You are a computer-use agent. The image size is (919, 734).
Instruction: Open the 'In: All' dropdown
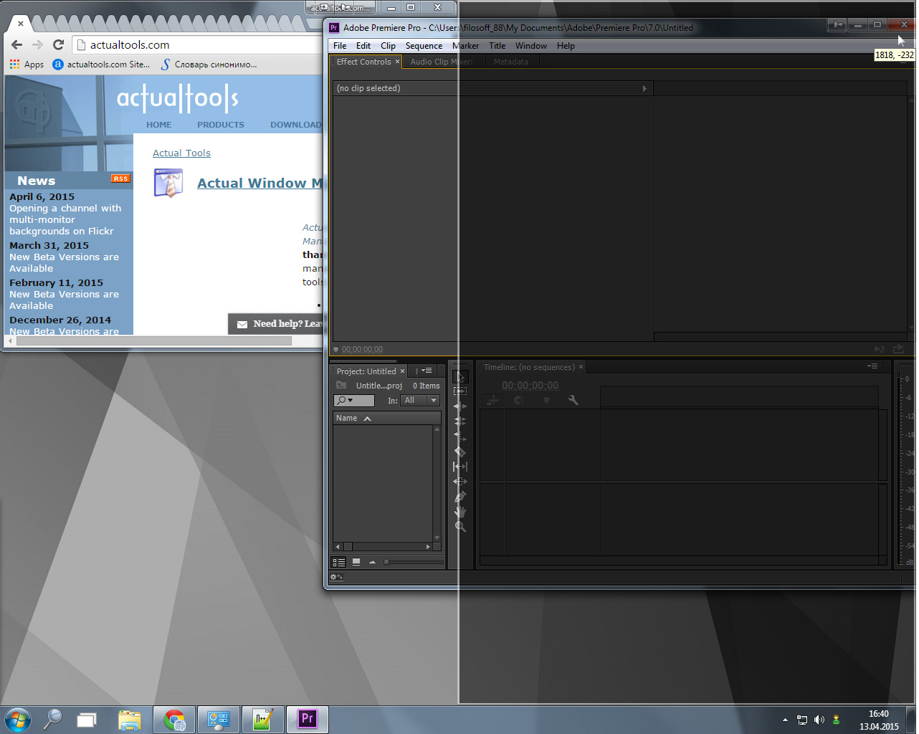(420, 401)
